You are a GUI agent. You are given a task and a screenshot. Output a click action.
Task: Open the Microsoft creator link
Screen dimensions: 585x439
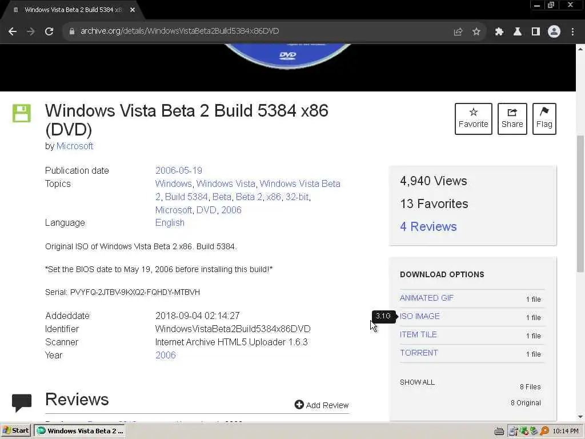(x=75, y=146)
